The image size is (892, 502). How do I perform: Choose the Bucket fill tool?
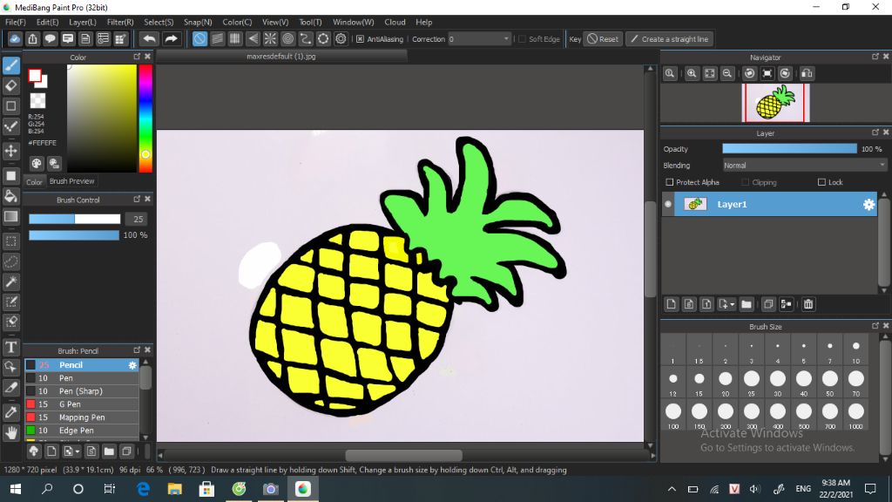(10, 196)
